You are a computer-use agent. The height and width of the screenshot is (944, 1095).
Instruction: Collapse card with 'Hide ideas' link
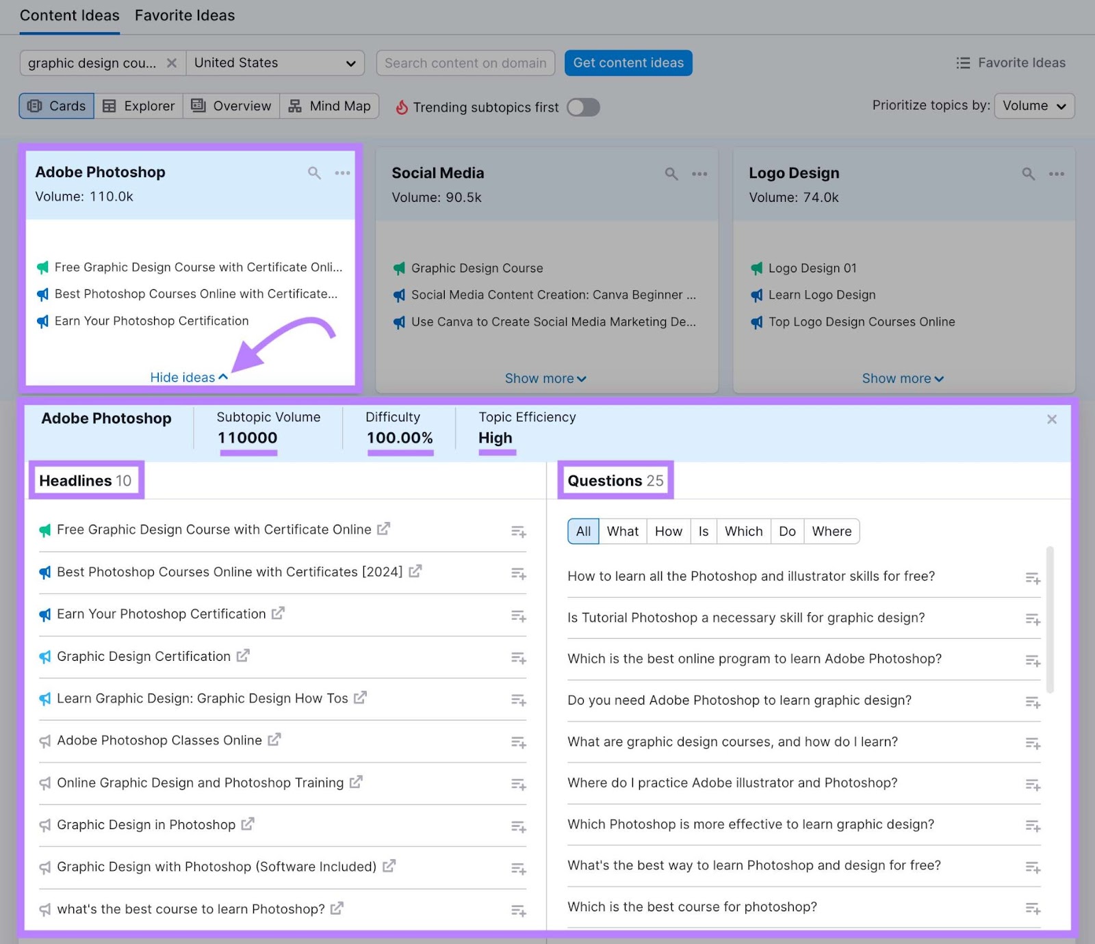(189, 378)
